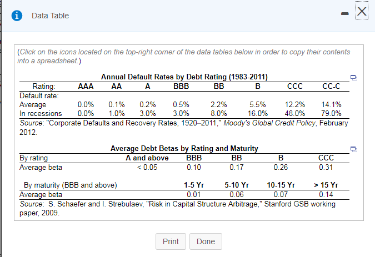375x257 pixels.
Task: Click the 1-5 Yr maturity header
Action: [194, 185]
